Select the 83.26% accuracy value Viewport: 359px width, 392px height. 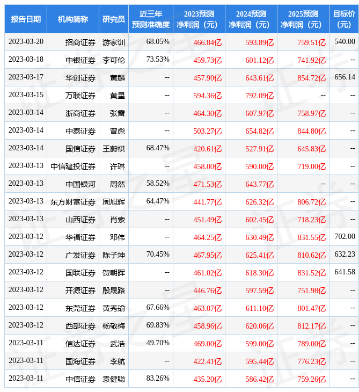point(157,379)
